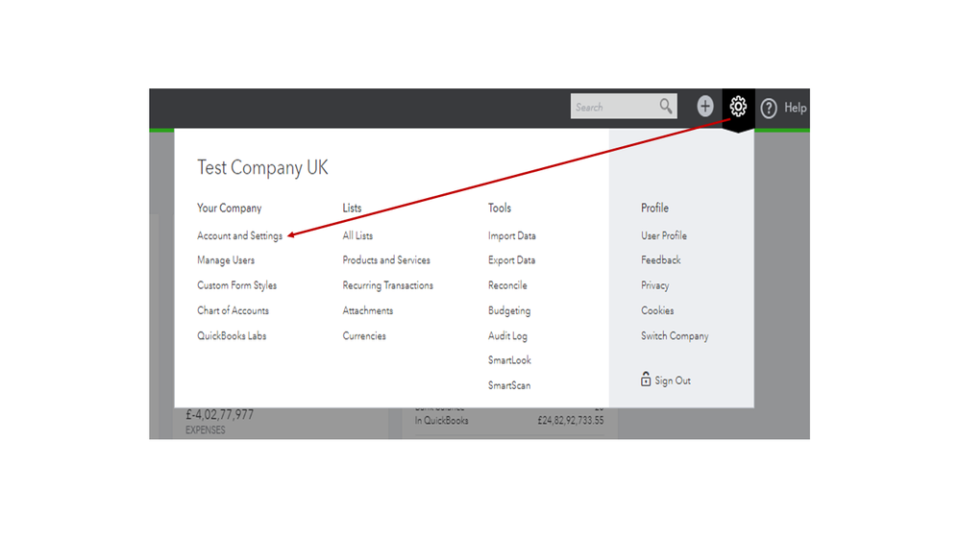
Task: Open the Help question mark icon
Action: click(769, 109)
